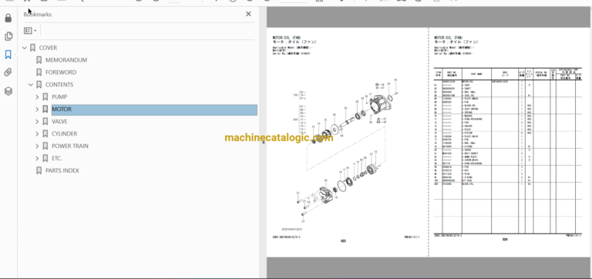Open the security lock panel in sidebar

[8, 18]
